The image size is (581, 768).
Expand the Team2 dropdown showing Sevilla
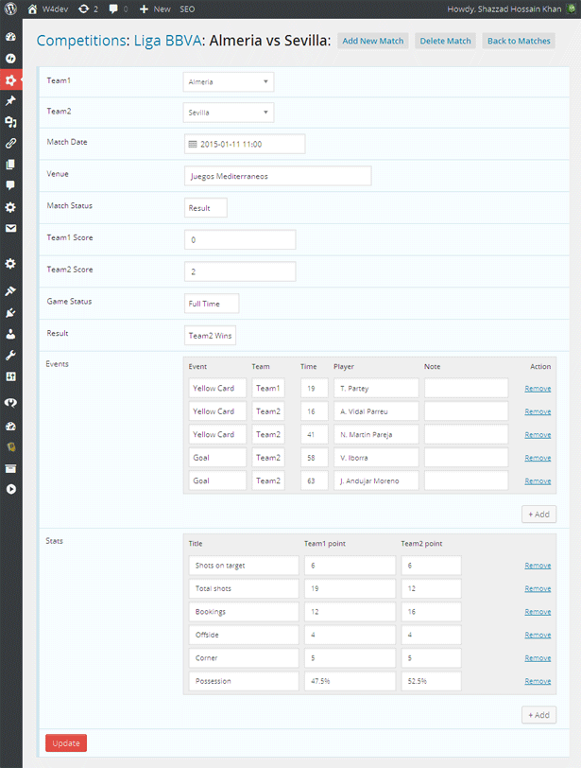(228, 113)
